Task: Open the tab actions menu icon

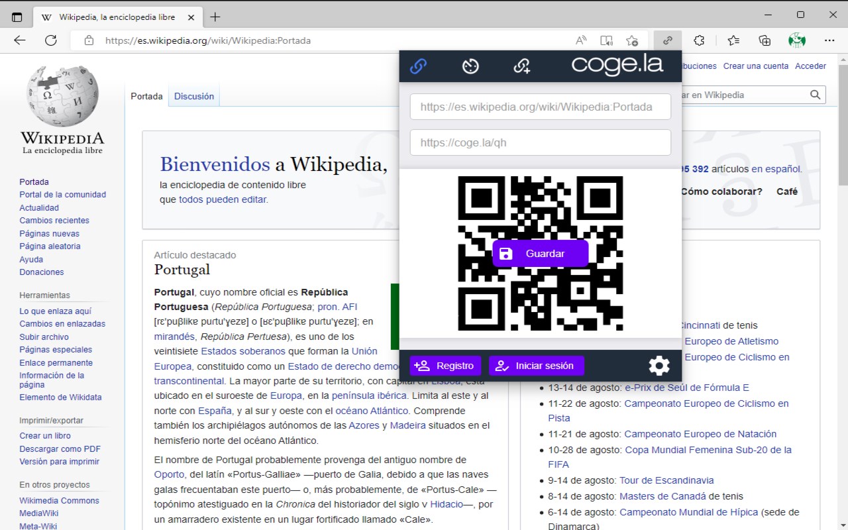Action: (17, 17)
